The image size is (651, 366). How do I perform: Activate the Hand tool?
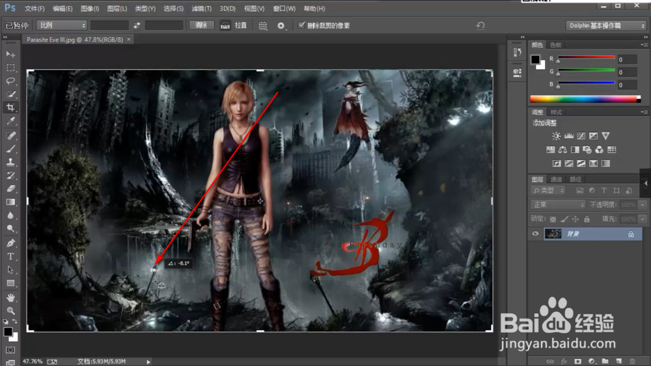click(11, 297)
